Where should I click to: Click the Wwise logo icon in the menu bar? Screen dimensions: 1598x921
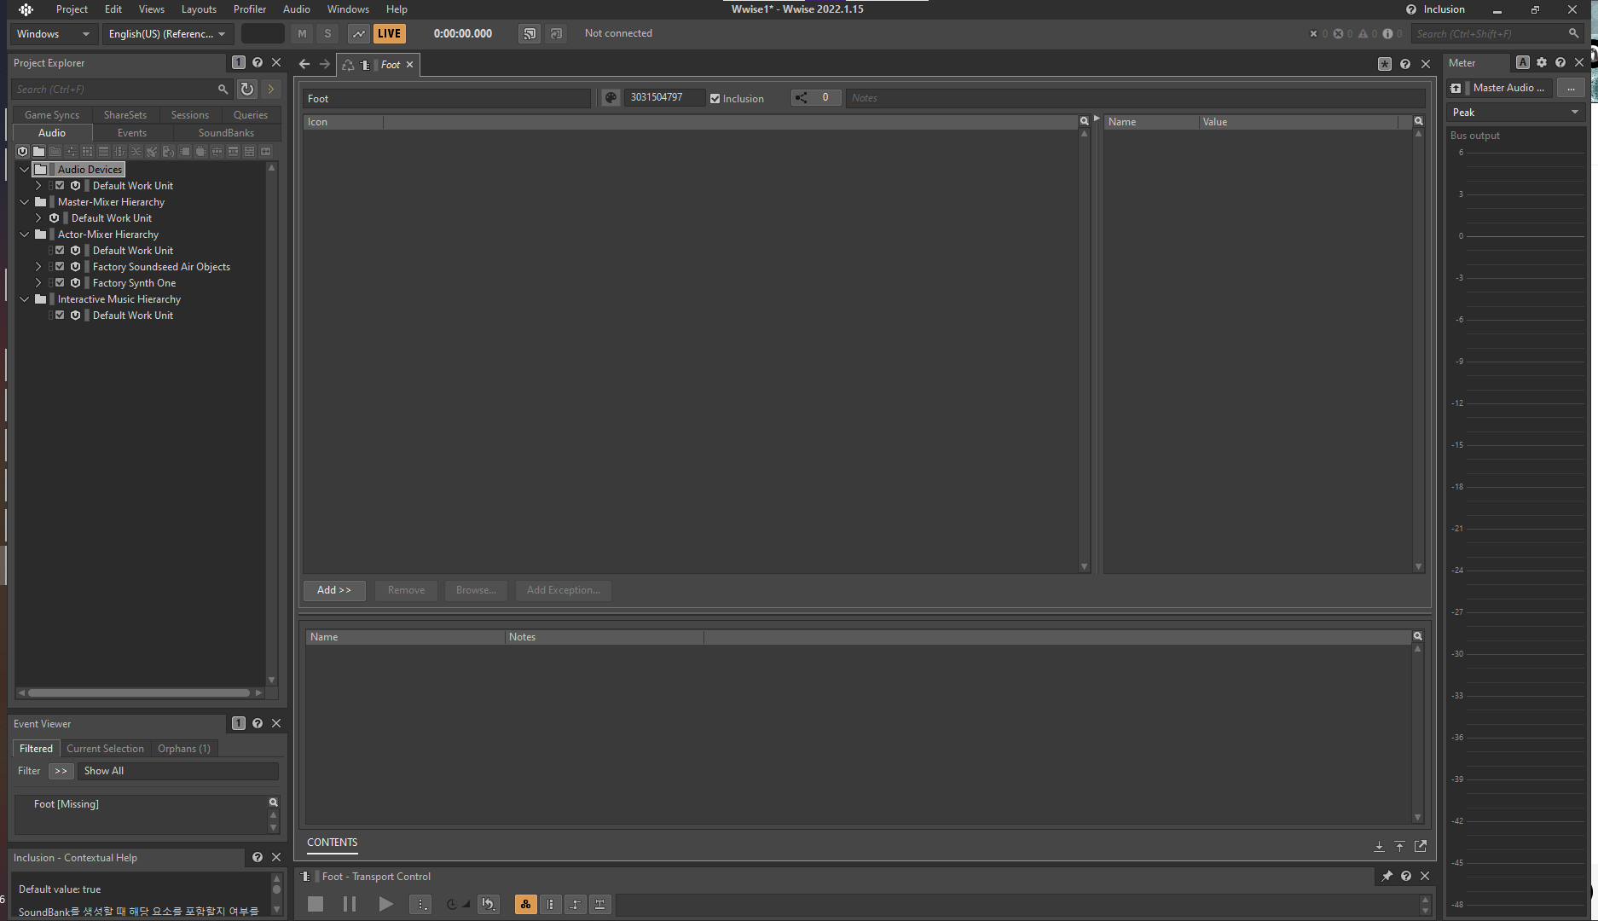pos(26,9)
